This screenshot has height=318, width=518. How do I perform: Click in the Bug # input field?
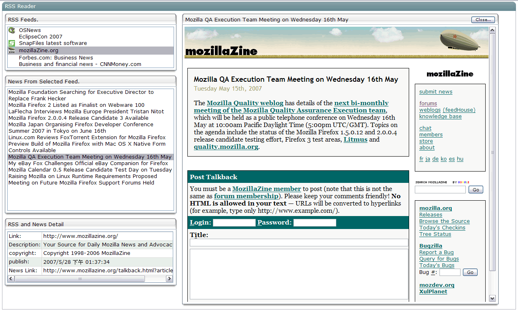pos(450,272)
